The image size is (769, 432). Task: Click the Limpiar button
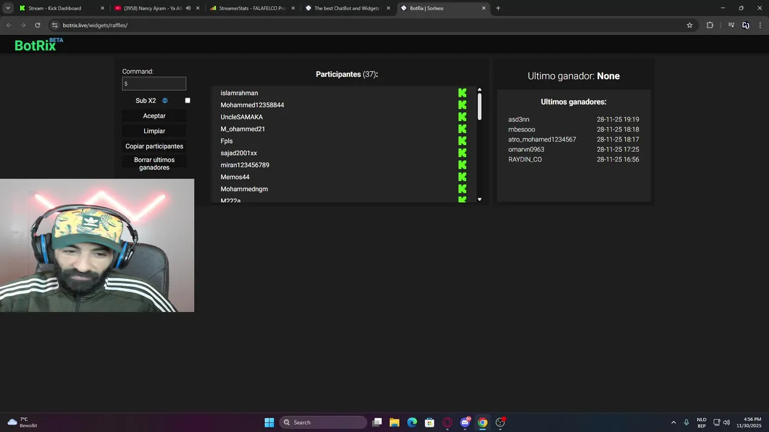(154, 131)
